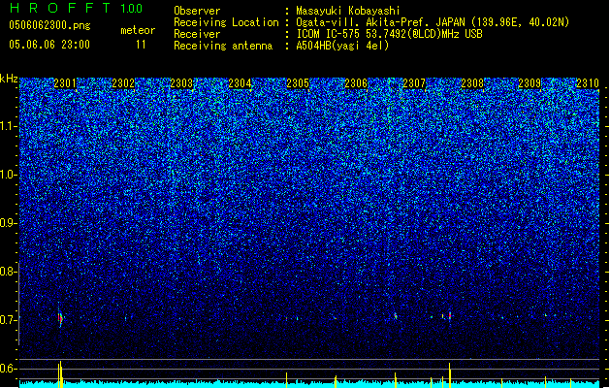Click the 2304 time marker
This screenshot has width=610, height=388.
tap(240, 83)
